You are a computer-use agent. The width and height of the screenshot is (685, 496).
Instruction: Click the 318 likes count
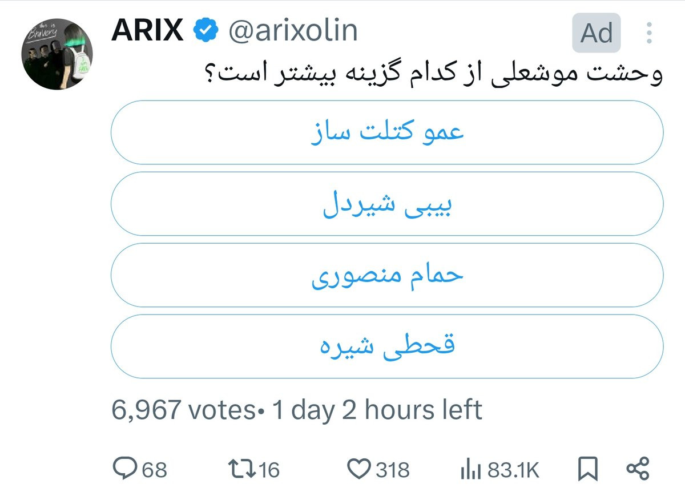[393, 470]
